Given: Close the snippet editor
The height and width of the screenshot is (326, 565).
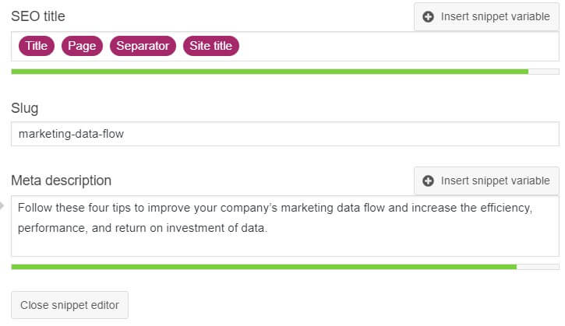Looking at the screenshot, I should [69, 305].
